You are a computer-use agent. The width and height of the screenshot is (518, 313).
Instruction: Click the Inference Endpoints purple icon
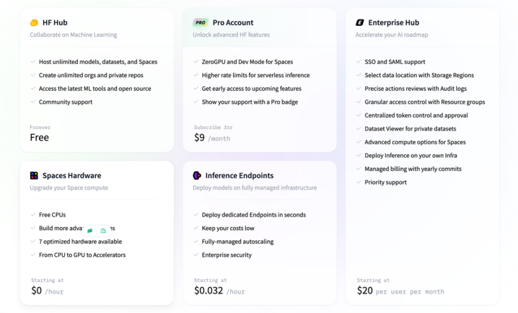click(x=197, y=176)
